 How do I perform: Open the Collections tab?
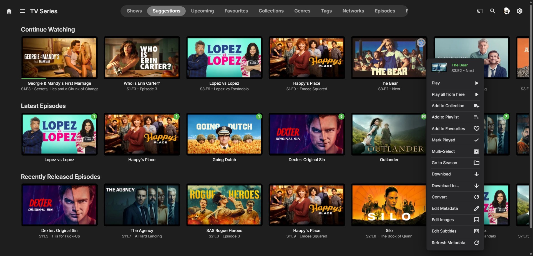pyautogui.click(x=271, y=11)
